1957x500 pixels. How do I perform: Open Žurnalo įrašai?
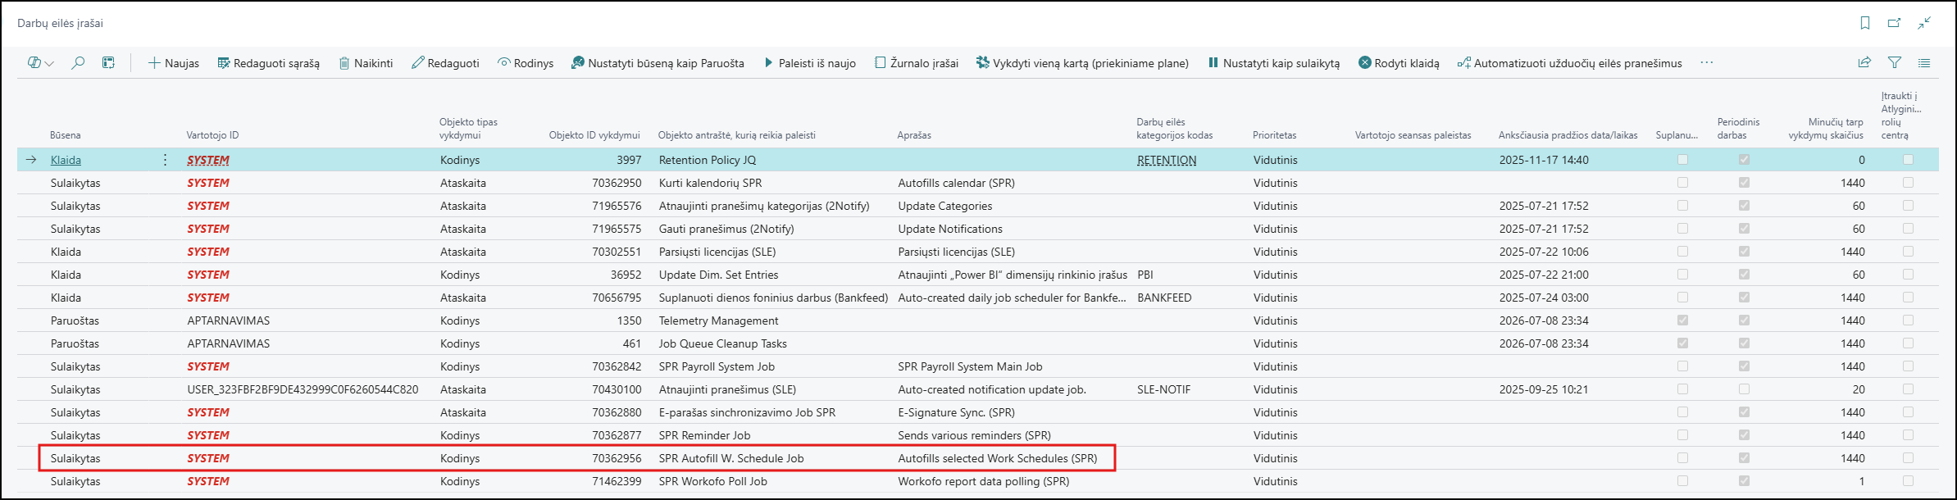pyautogui.click(x=916, y=63)
